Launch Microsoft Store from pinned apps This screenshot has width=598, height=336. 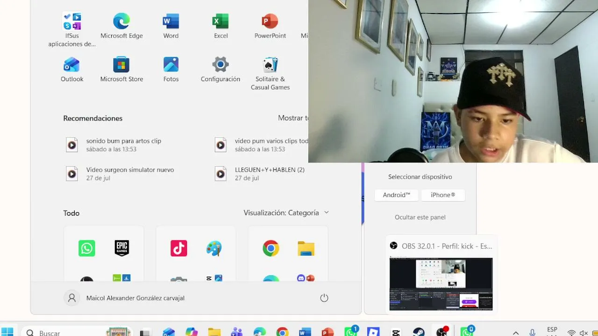121,70
